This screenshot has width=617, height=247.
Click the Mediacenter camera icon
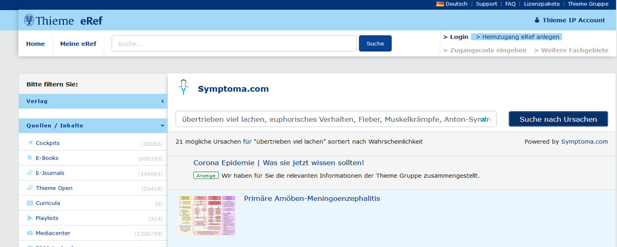(x=30, y=233)
